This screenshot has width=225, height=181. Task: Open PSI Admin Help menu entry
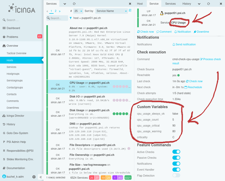16,142
